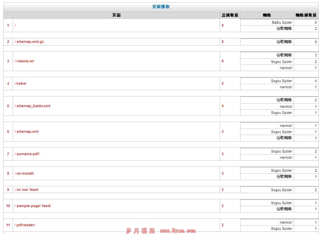Click the 蜘蛛抓取量 column header
The image size is (321, 234).
[x=306, y=15]
